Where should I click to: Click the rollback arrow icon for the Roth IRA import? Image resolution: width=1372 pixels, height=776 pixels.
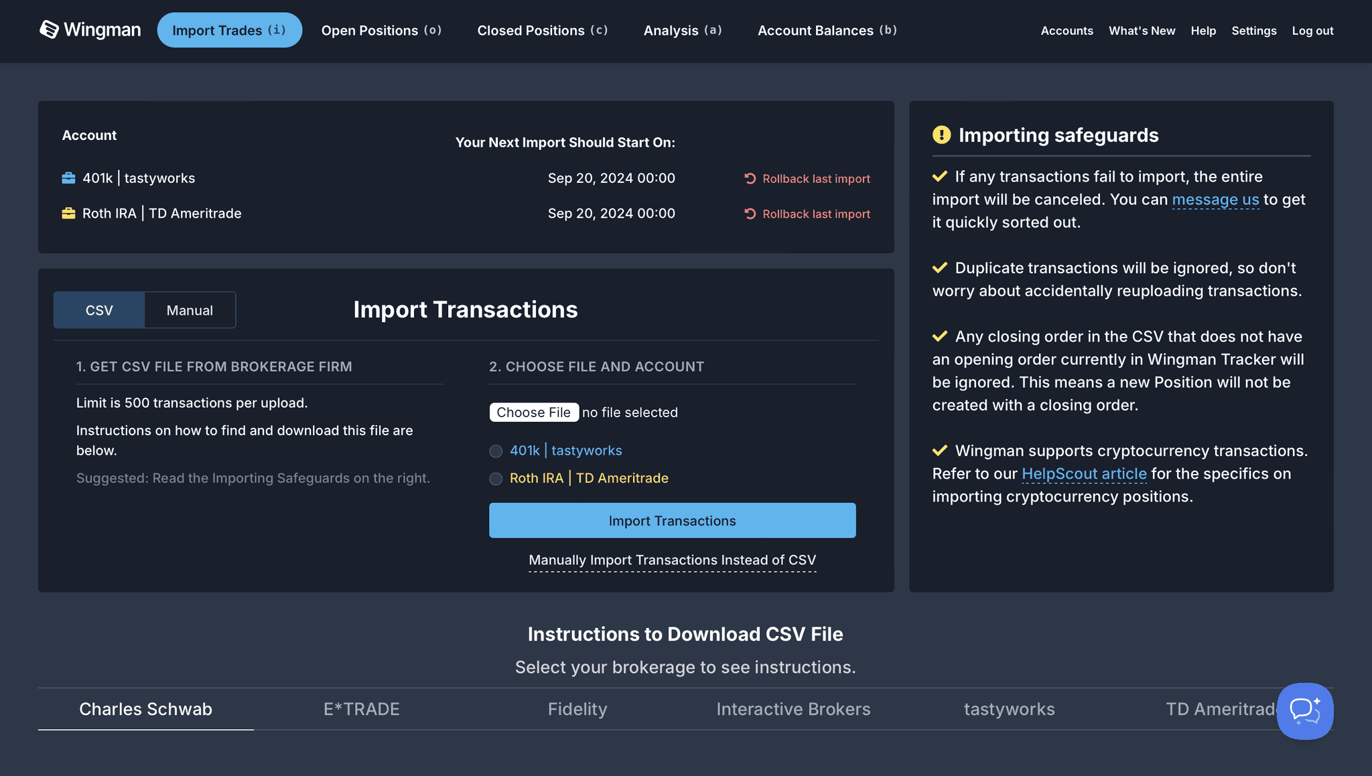[750, 214]
